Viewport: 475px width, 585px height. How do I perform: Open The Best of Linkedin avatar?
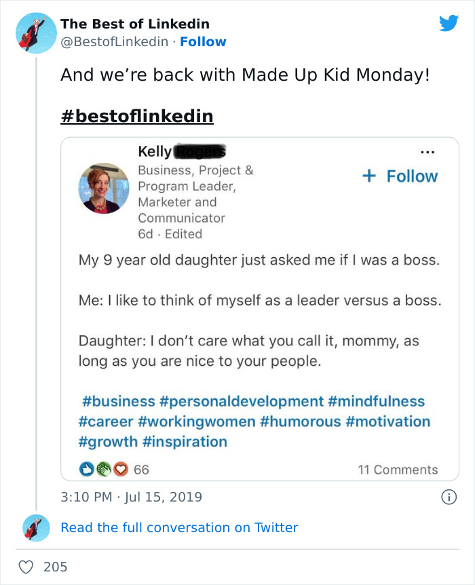(35, 32)
